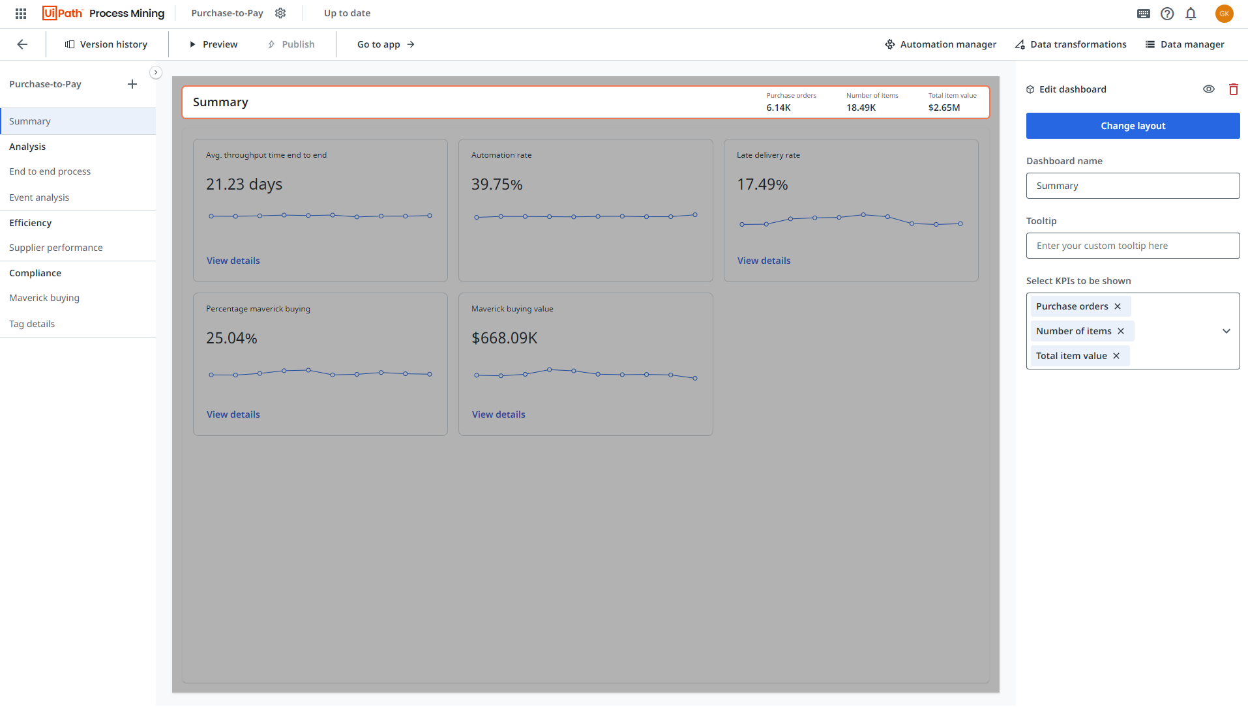Screen dimensions: 1248x707
Task: Open the Automation manager
Action: (x=940, y=44)
